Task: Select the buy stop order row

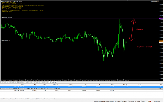Action: (x=82, y=91)
